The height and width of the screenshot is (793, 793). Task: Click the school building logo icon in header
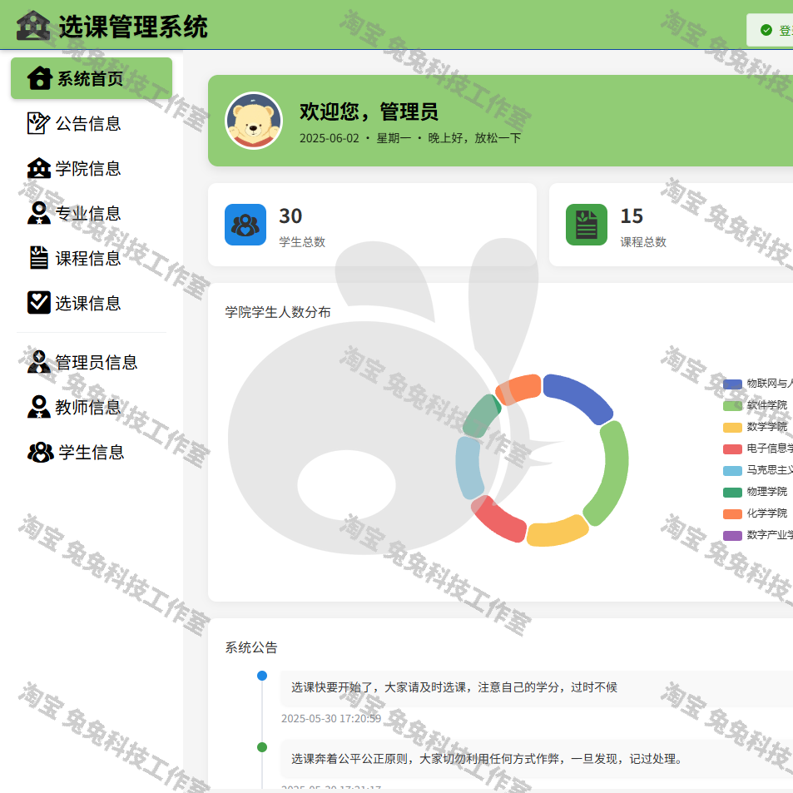point(33,25)
